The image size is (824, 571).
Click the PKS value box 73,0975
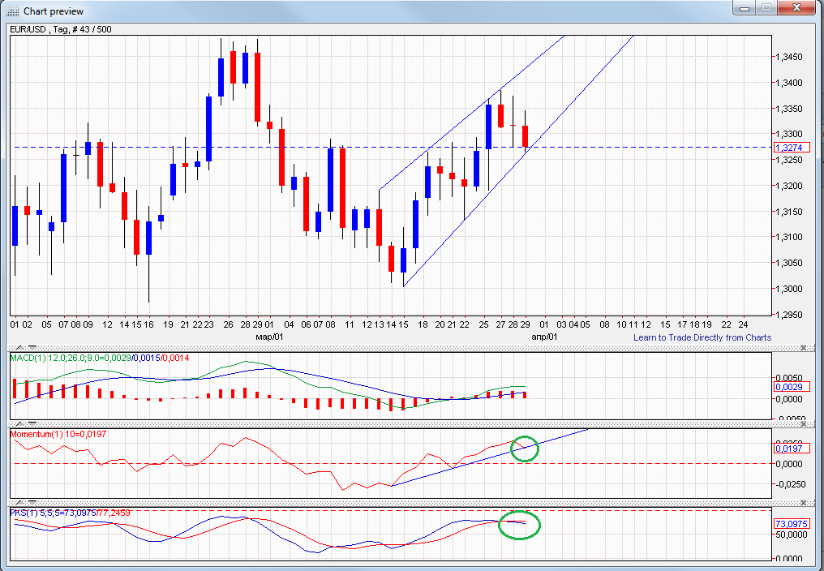pyautogui.click(x=792, y=524)
